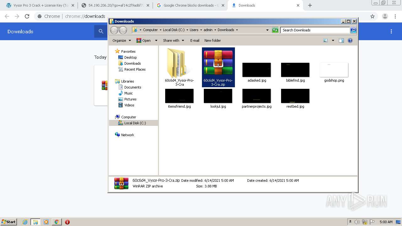
Task: Click New folder button
Action: (x=213, y=40)
